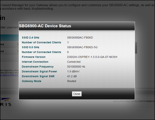
Task: Click the Connected status value
Action: tap(74, 62)
